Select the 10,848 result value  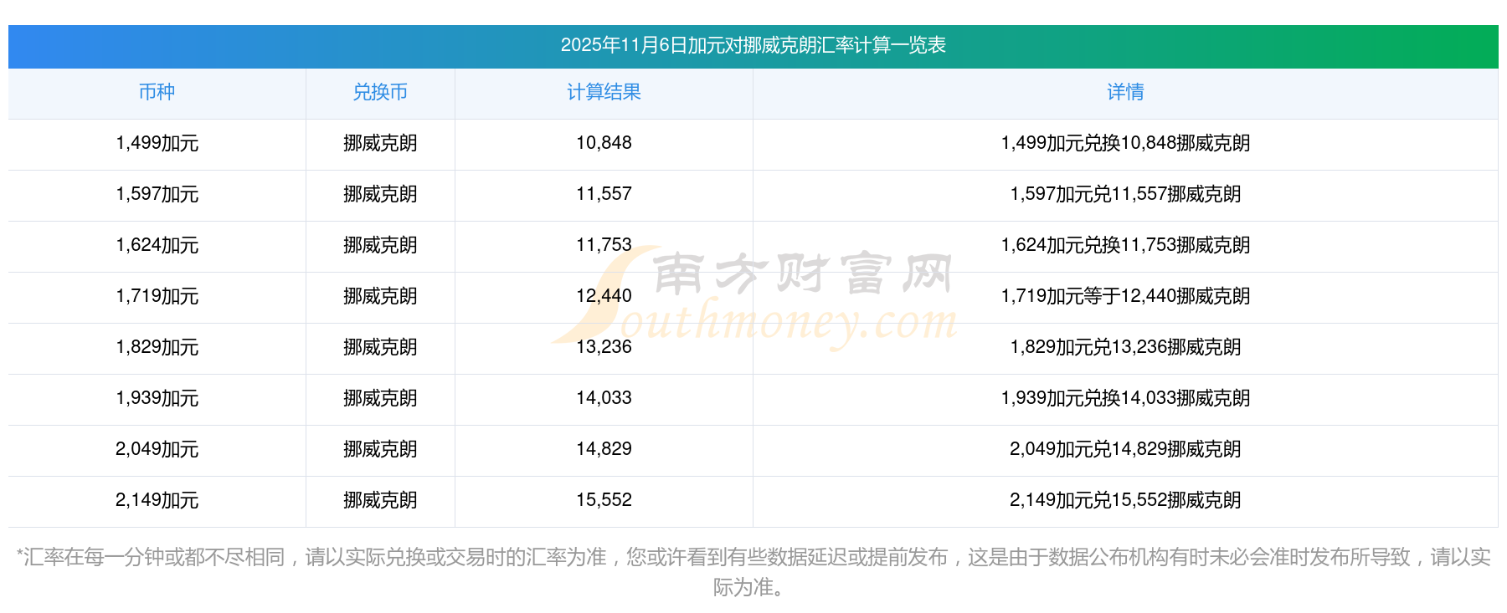point(604,143)
